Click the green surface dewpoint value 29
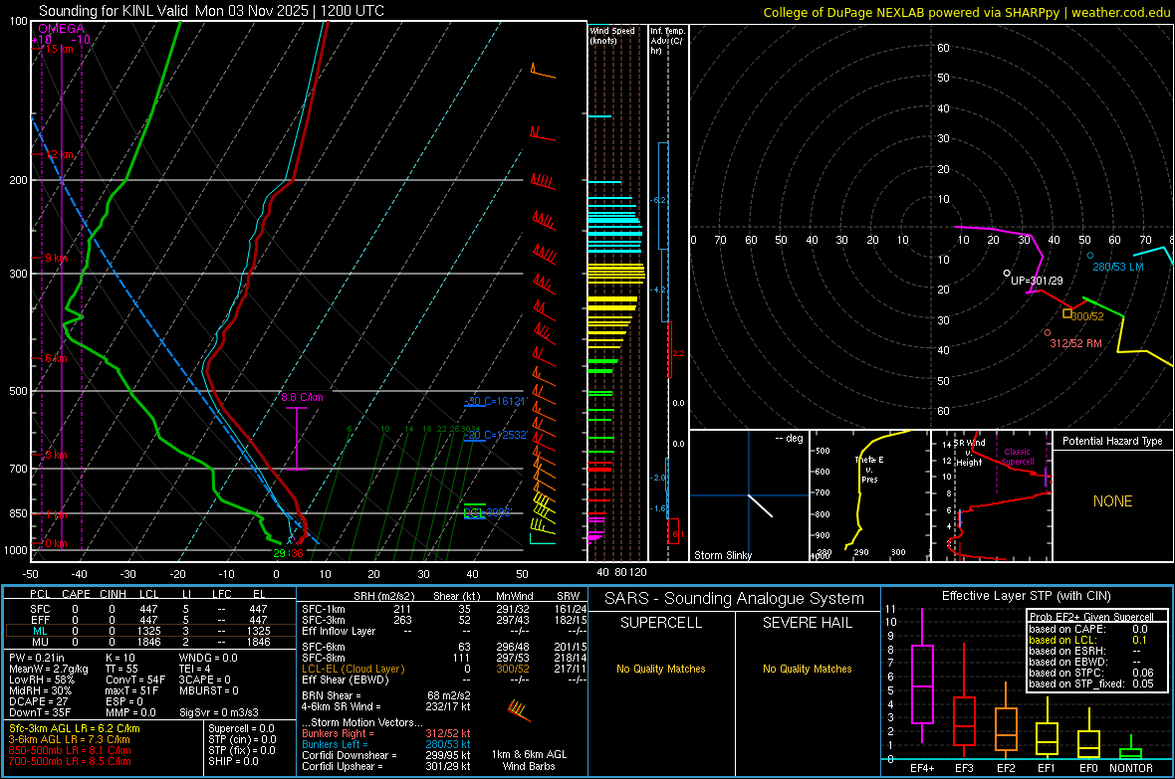This screenshot has width=1175, height=779. tap(279, 553)
